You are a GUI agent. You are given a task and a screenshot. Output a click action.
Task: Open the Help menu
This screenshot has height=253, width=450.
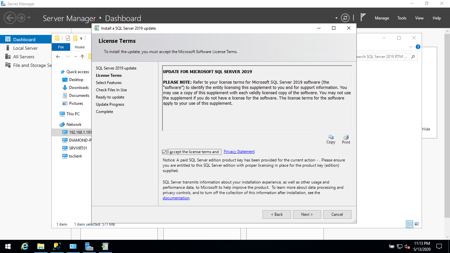[437, 18]
